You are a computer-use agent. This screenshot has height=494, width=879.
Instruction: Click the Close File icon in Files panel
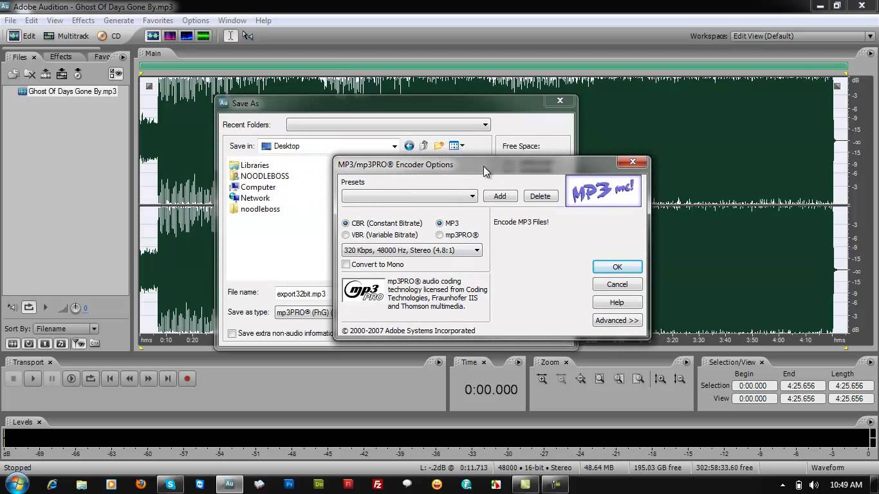click(30, 74)
